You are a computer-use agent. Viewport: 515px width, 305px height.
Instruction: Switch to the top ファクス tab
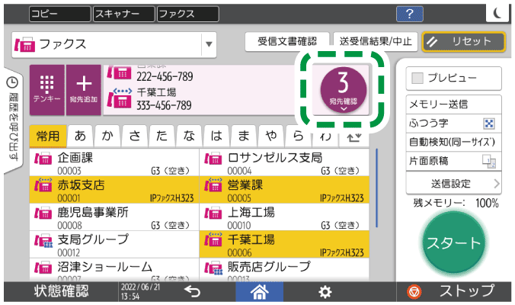click(188, 14)
